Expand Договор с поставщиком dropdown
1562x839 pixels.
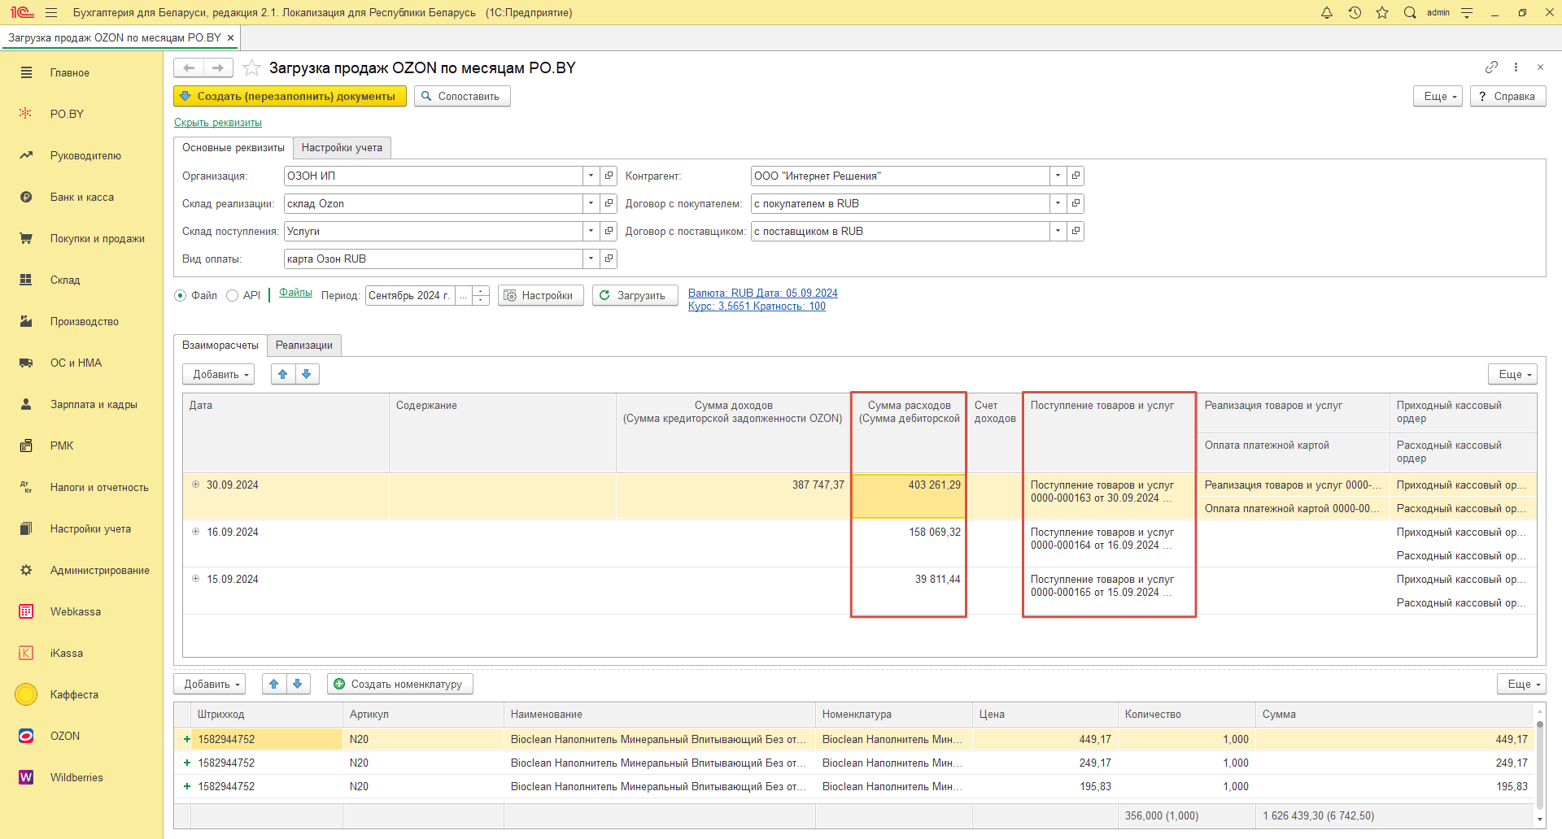click(1058, 231)
